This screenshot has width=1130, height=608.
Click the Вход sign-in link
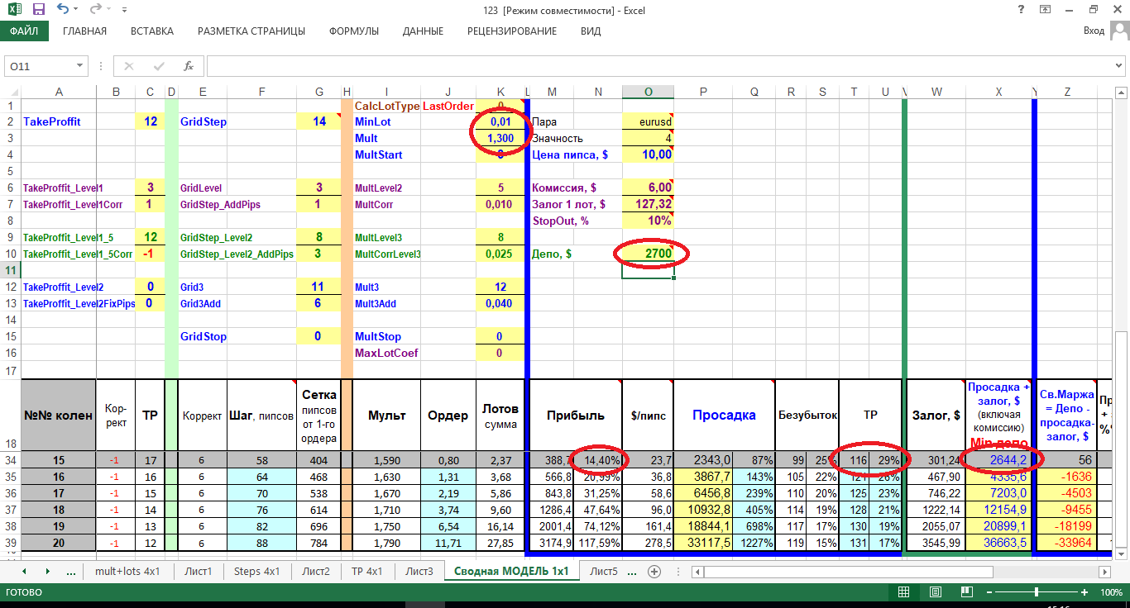point(1094,31)
